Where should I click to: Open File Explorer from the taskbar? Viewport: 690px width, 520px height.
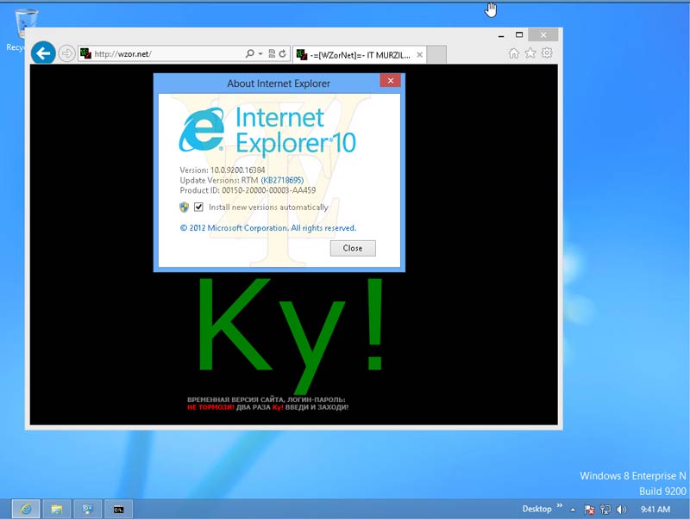[x=56, y=509]
